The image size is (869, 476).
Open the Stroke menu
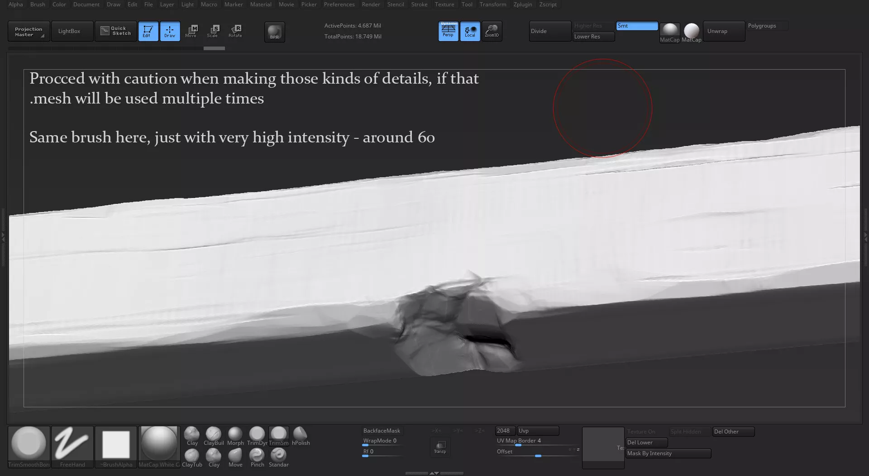point(419,5)
